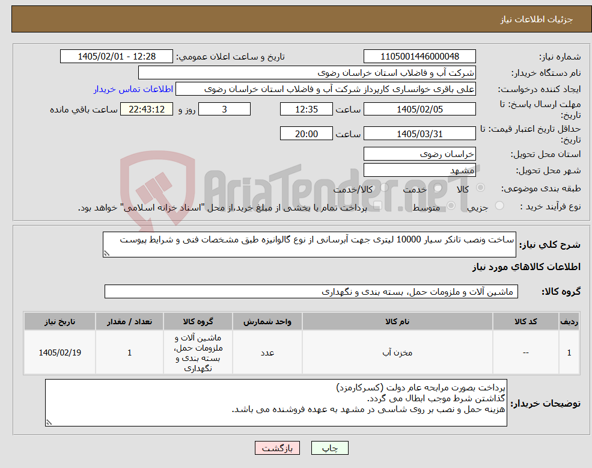592x468 pixels.
Task: Click the نام کالا column header
Action: coord(397,321)
